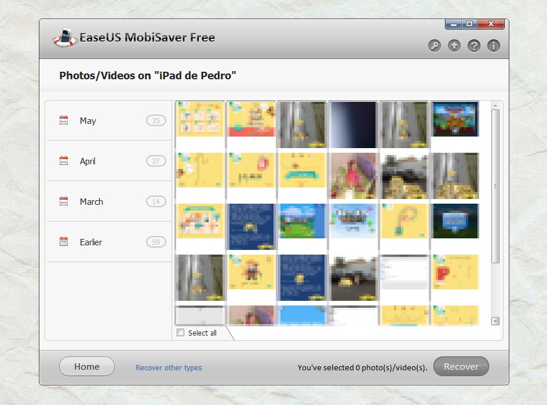This screenshot has height=405, width=547.
Task: Click the calendar icon beside May
Action: pos(64,120)
